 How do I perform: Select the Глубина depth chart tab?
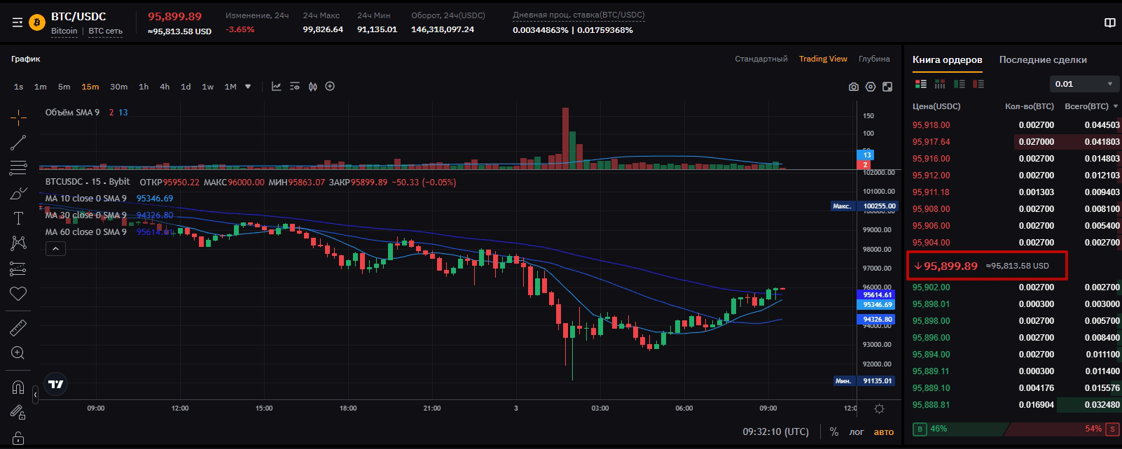coord(874,59)
